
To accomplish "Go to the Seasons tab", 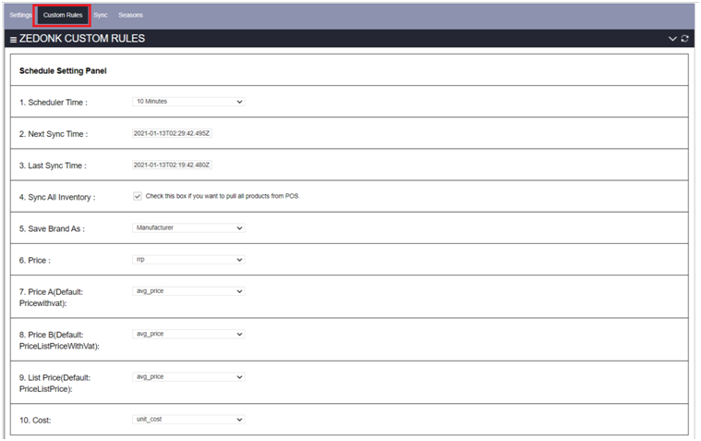I will 130,15.
